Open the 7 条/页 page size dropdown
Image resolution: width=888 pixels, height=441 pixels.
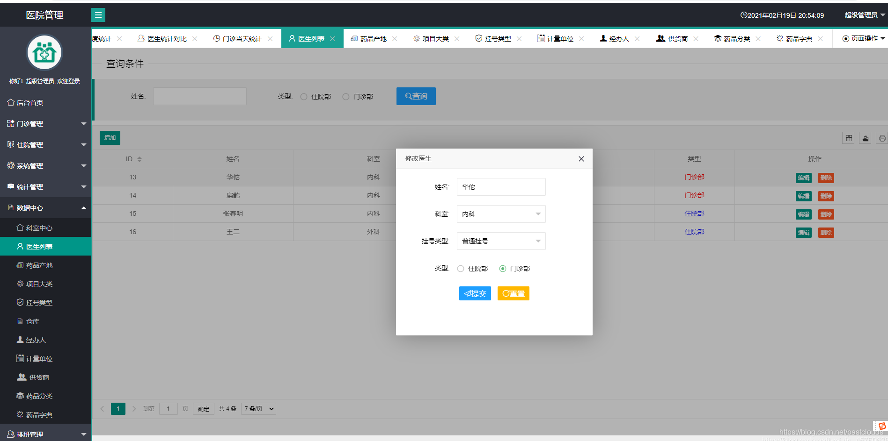(258, 409)
